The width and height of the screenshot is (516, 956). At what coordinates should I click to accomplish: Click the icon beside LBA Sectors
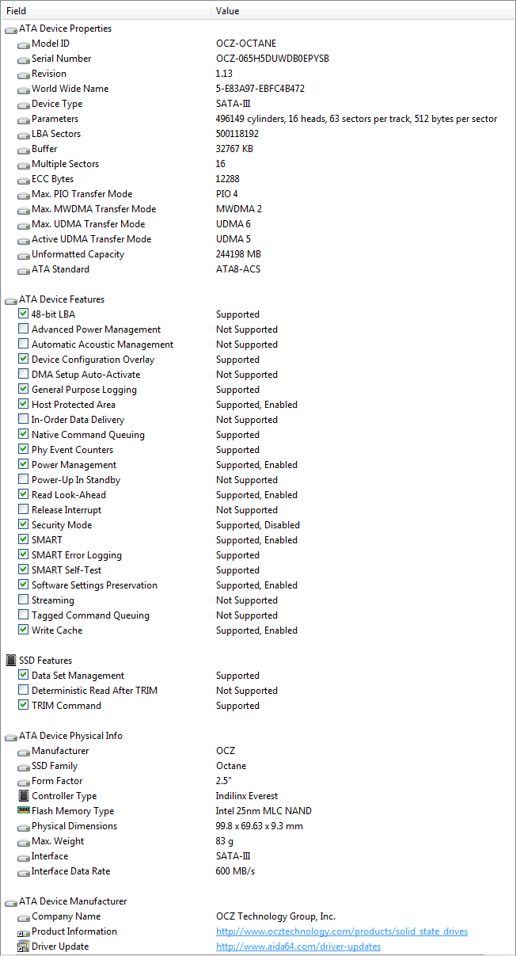(x=23, y=135)
